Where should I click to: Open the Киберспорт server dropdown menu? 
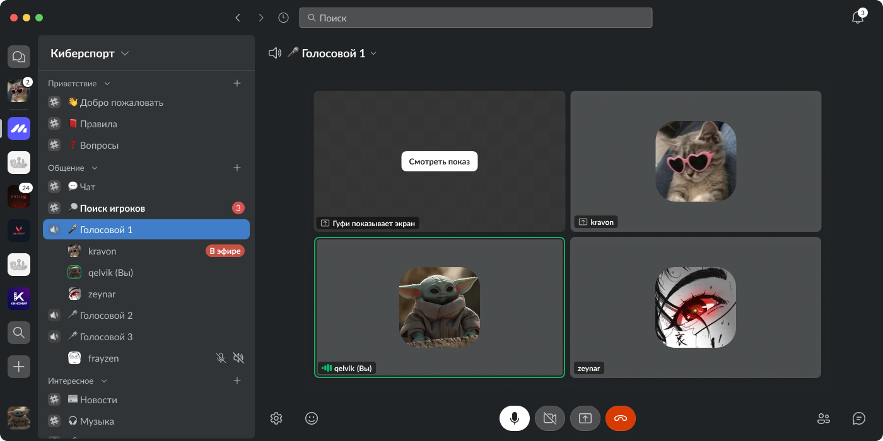pos(90,54)
